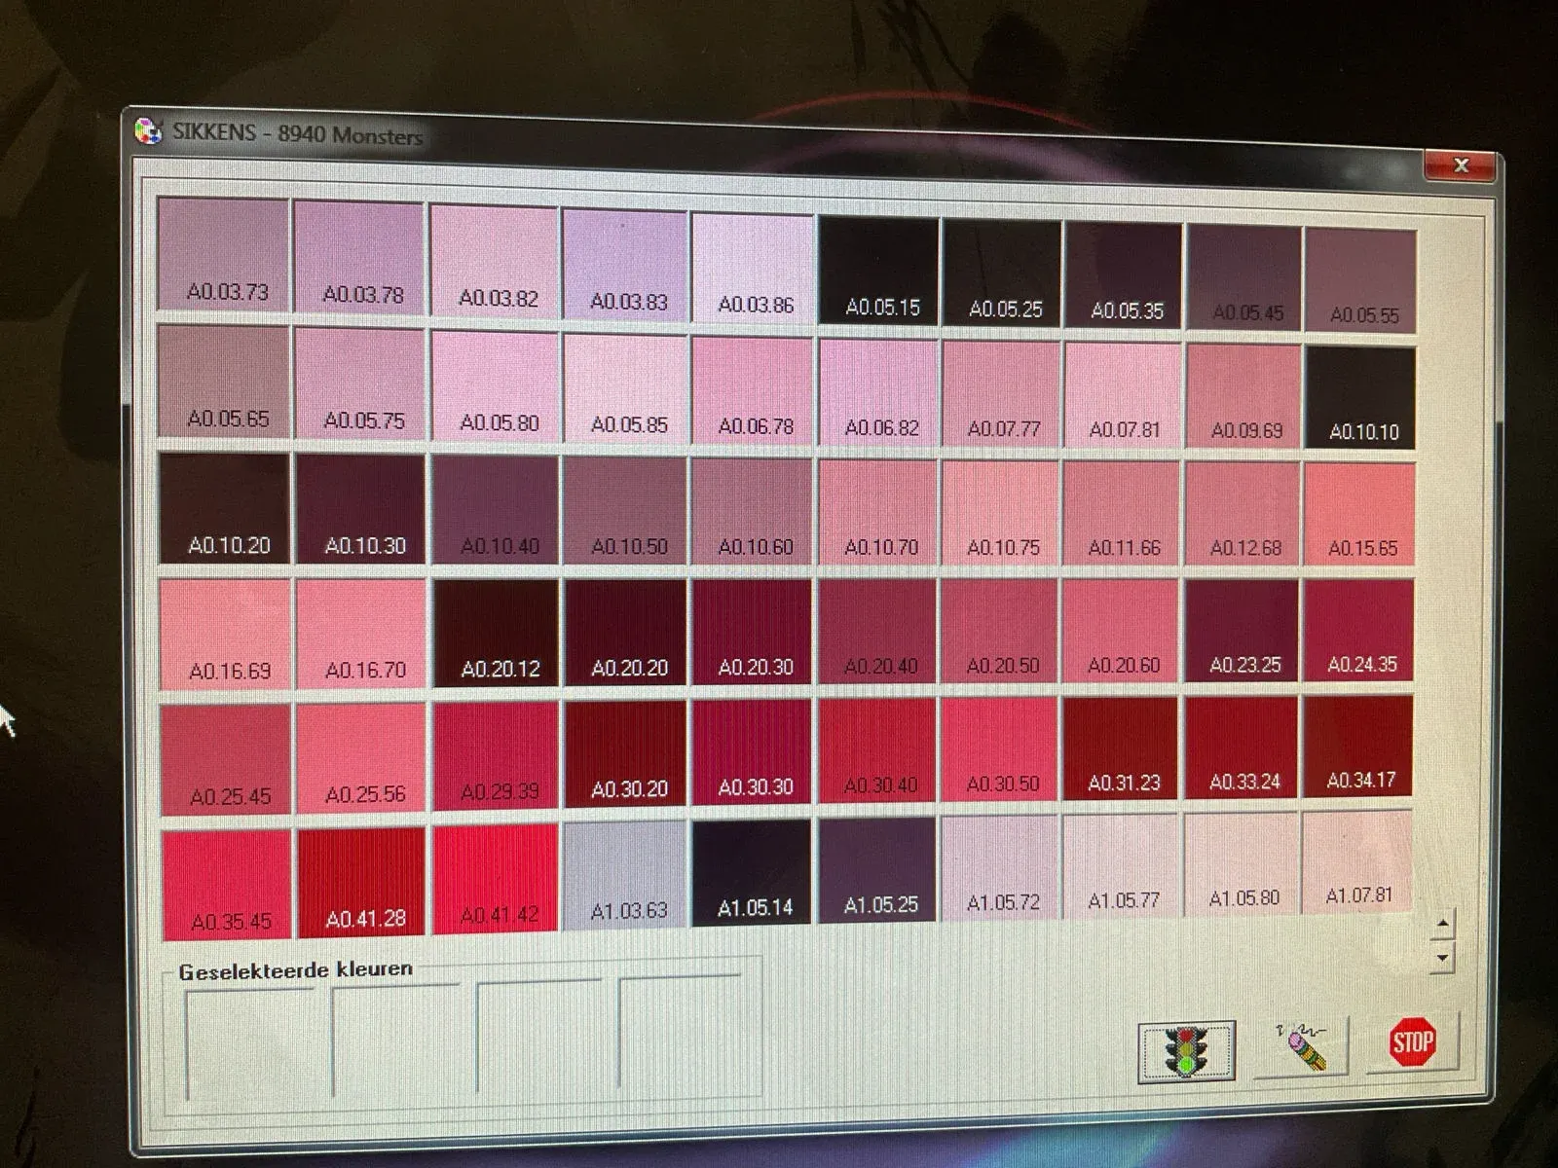The image size is (1558, 1168).
Task: Choose the crimson A0.24.35 swatch
Action: pyautogui.click(x=1358, y=630)
